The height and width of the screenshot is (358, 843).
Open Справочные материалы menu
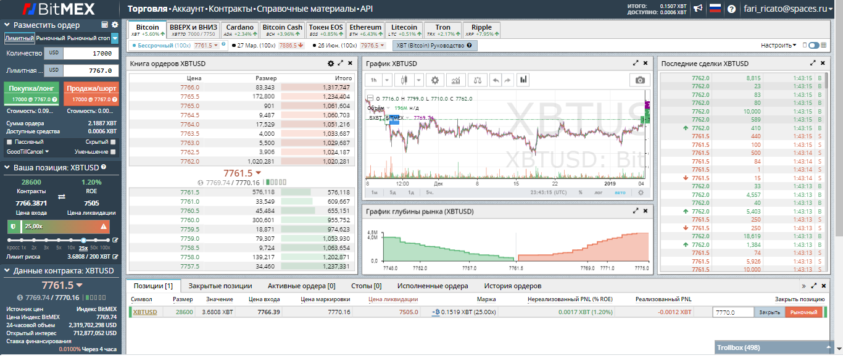point(305,9)
